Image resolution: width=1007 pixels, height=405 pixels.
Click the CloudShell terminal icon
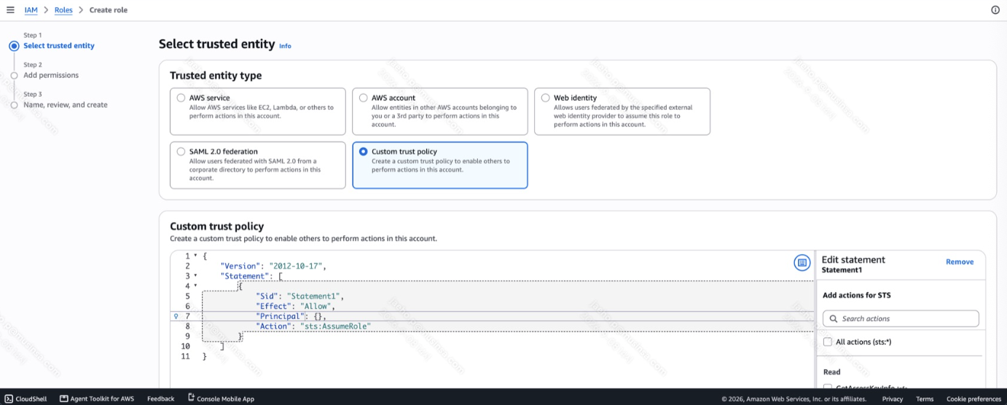pyautogui.click(x=9, y=398)
